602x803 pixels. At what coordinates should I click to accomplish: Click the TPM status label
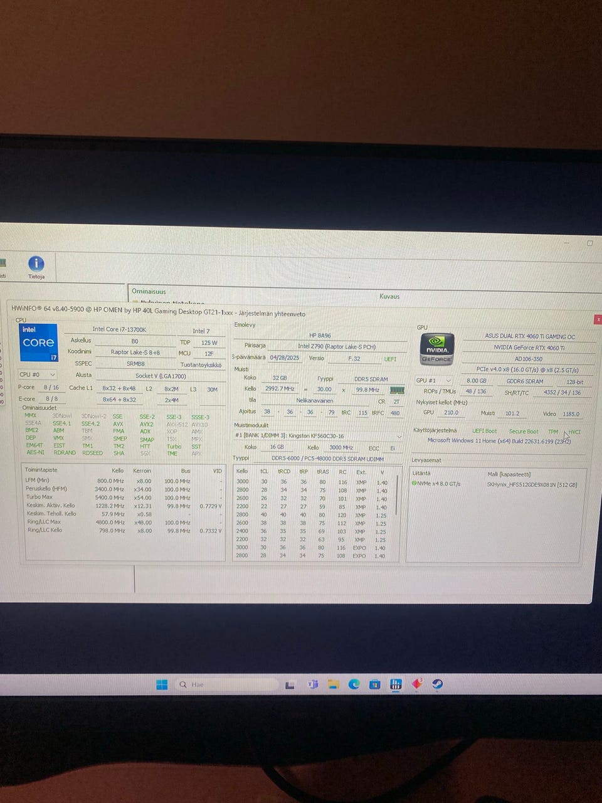click(x=553, y=432)
